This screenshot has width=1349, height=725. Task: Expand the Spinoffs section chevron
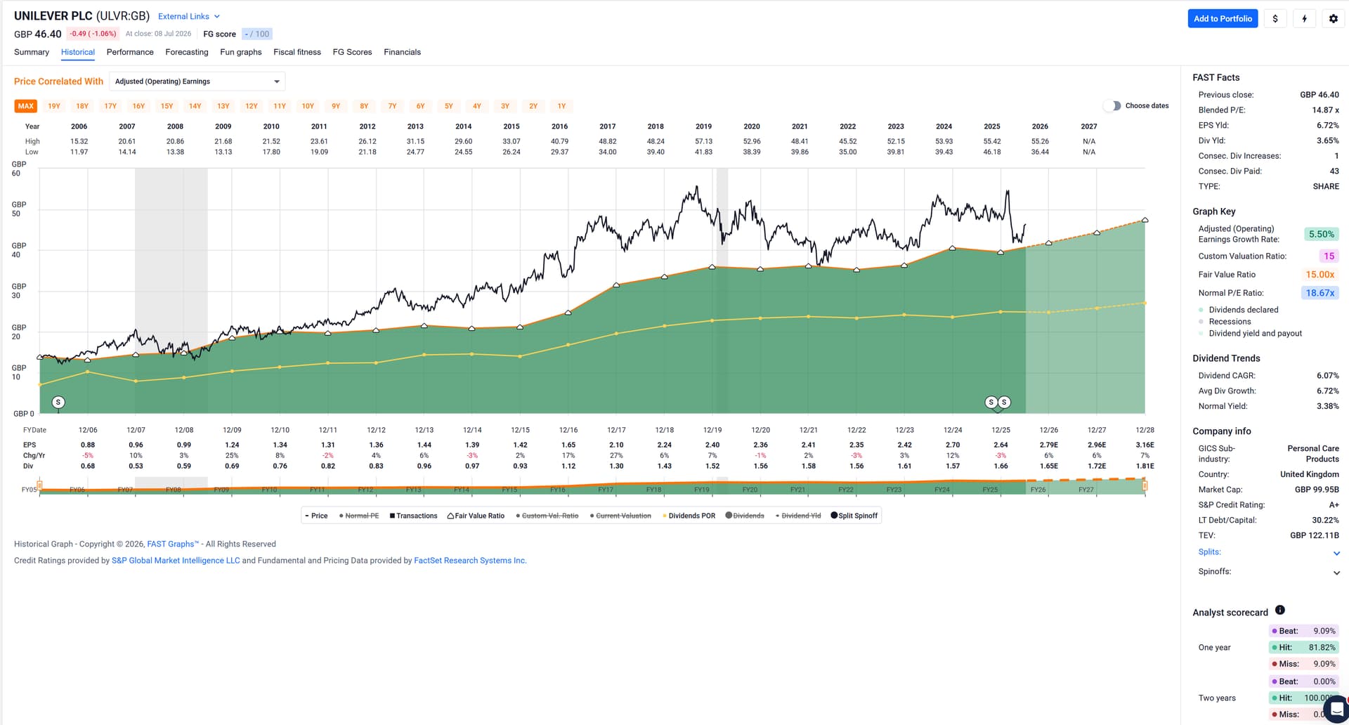click(1336, 573)
